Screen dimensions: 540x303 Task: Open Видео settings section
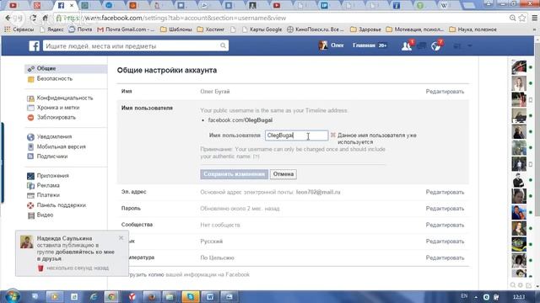coord(45,215)
